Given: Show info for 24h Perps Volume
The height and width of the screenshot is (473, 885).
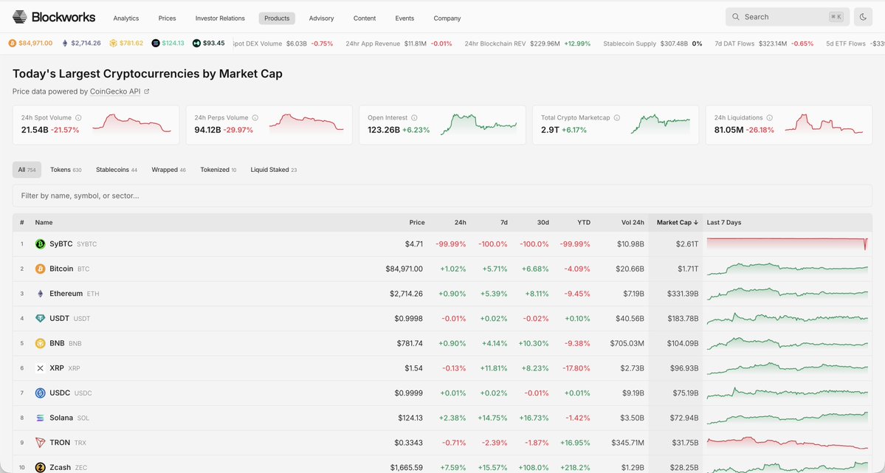Looking at the screenshot, I should coord(255,118).
